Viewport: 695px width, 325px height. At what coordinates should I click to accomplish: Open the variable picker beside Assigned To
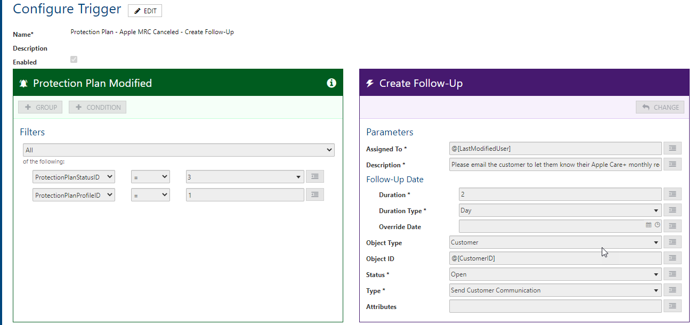point(672,148)
